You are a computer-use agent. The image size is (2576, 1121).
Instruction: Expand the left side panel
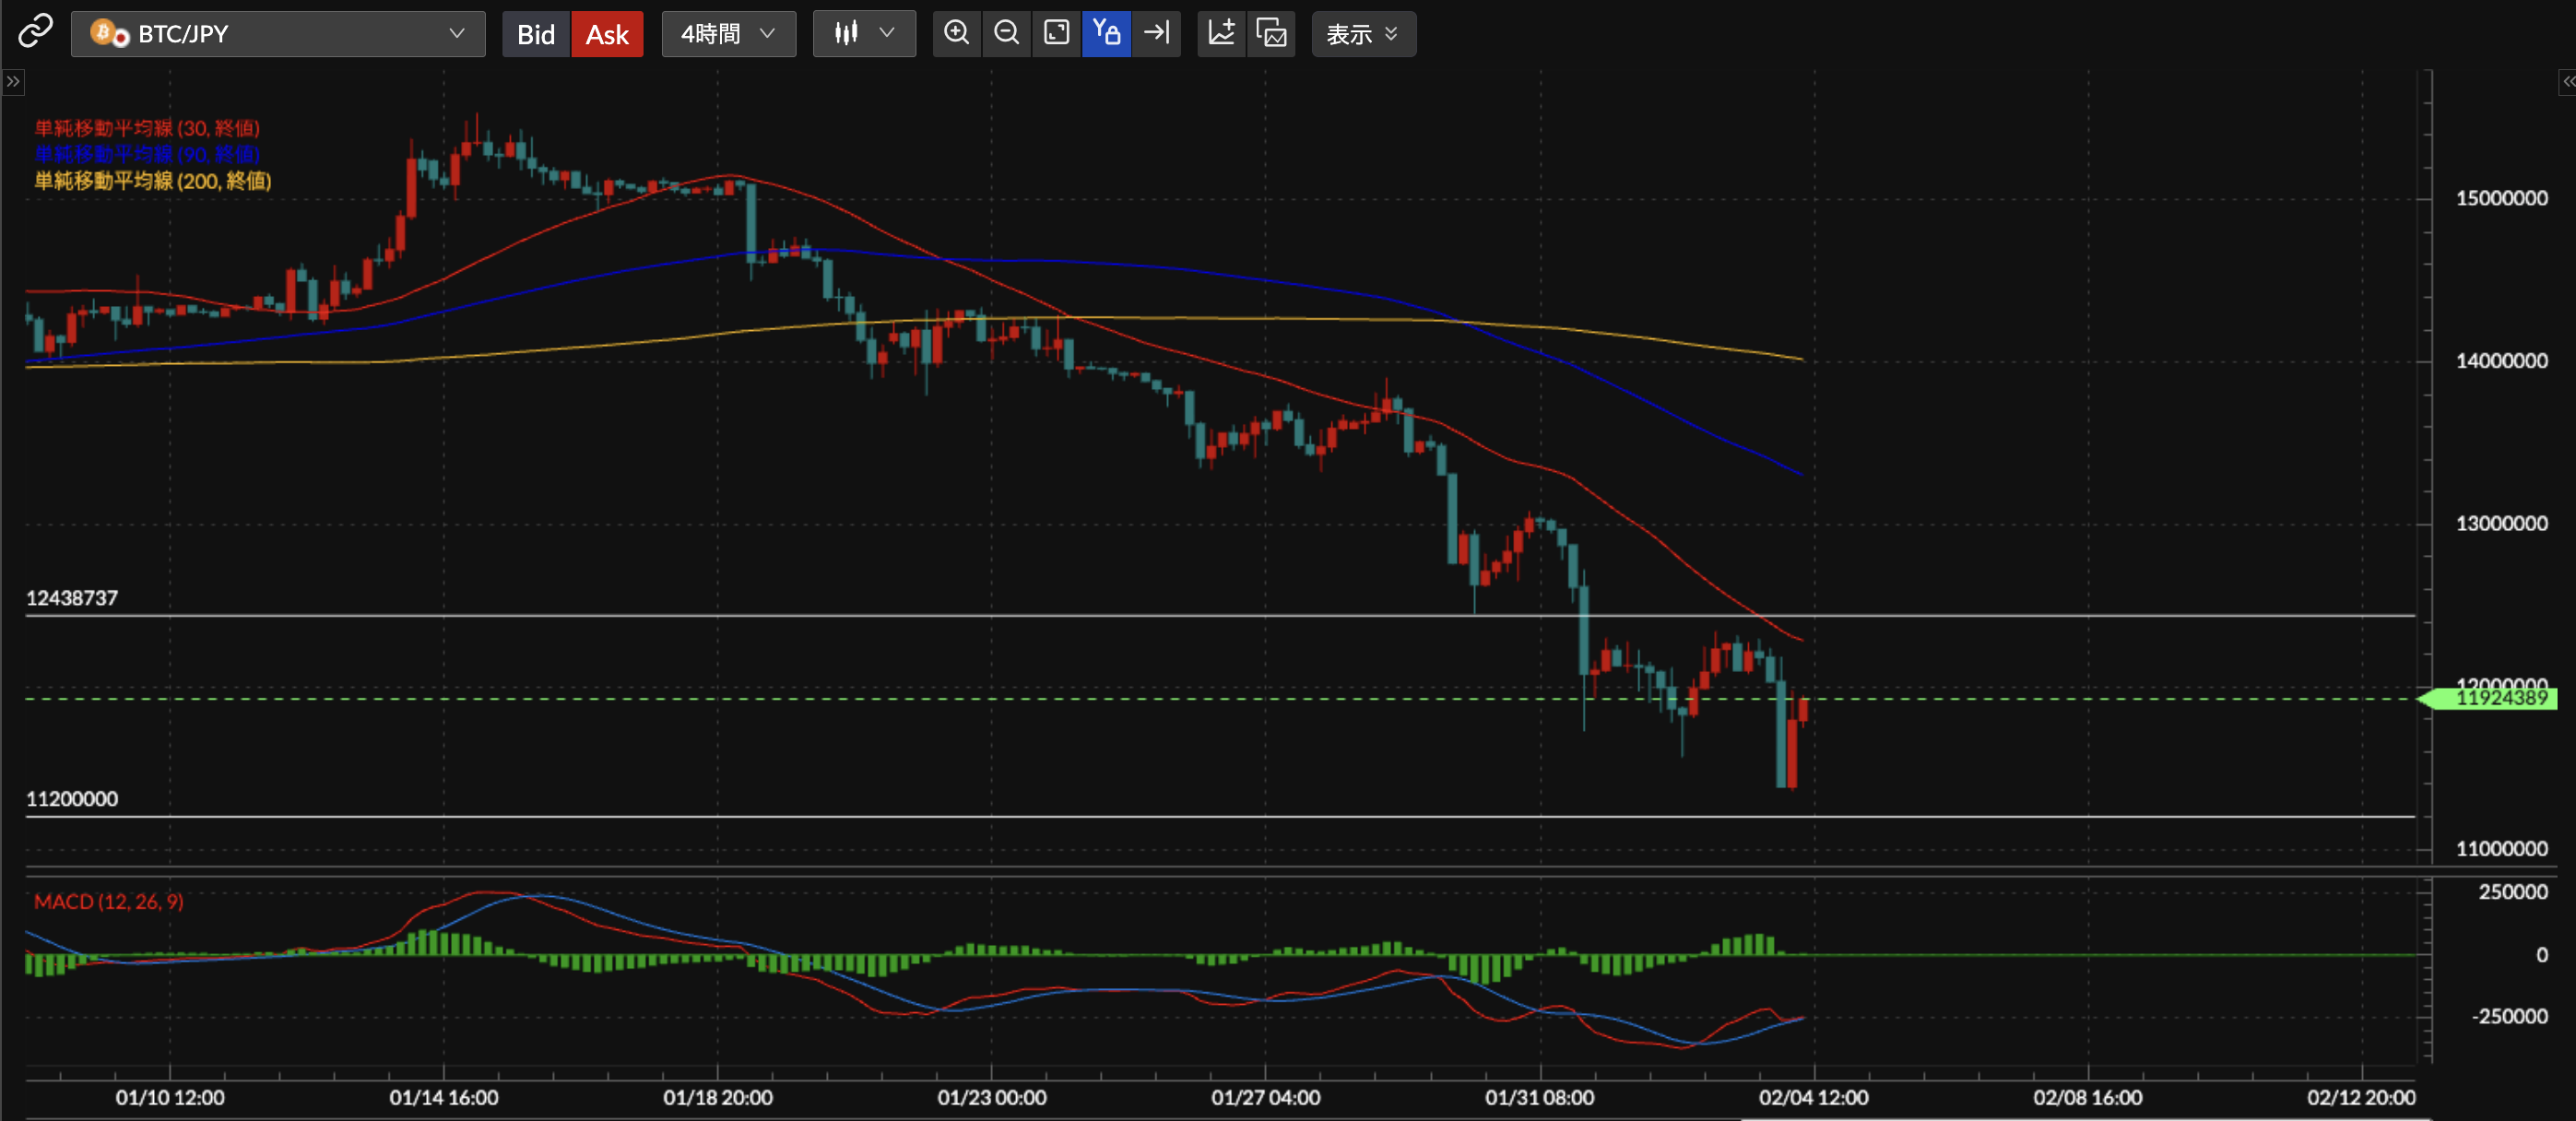(13, 81)
